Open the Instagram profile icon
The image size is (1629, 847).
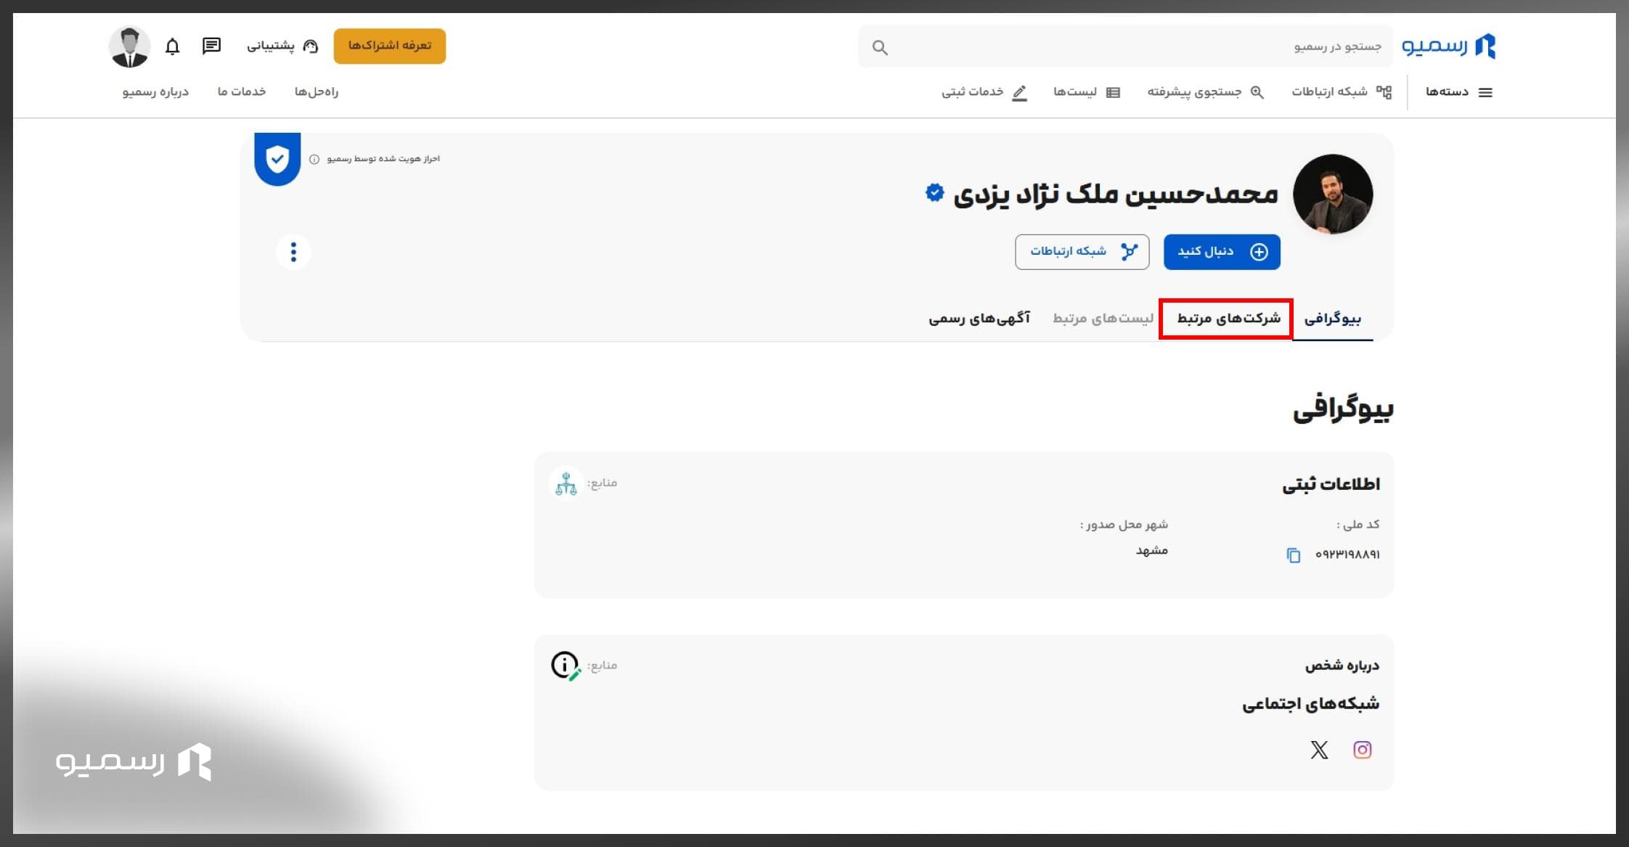pyautogui.click(x=1362, y=750)
